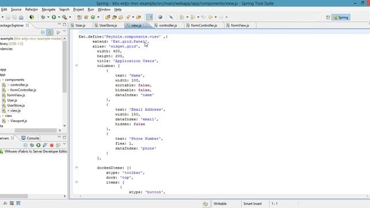Open the Spring dashboard globe icon

point(32,17)
